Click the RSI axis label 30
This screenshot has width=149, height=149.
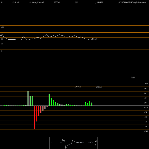[2, 44]
